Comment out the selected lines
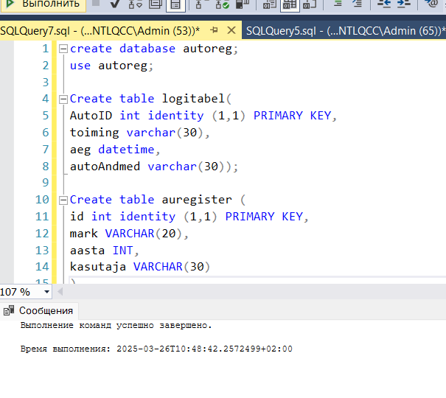 coord(338,4)
